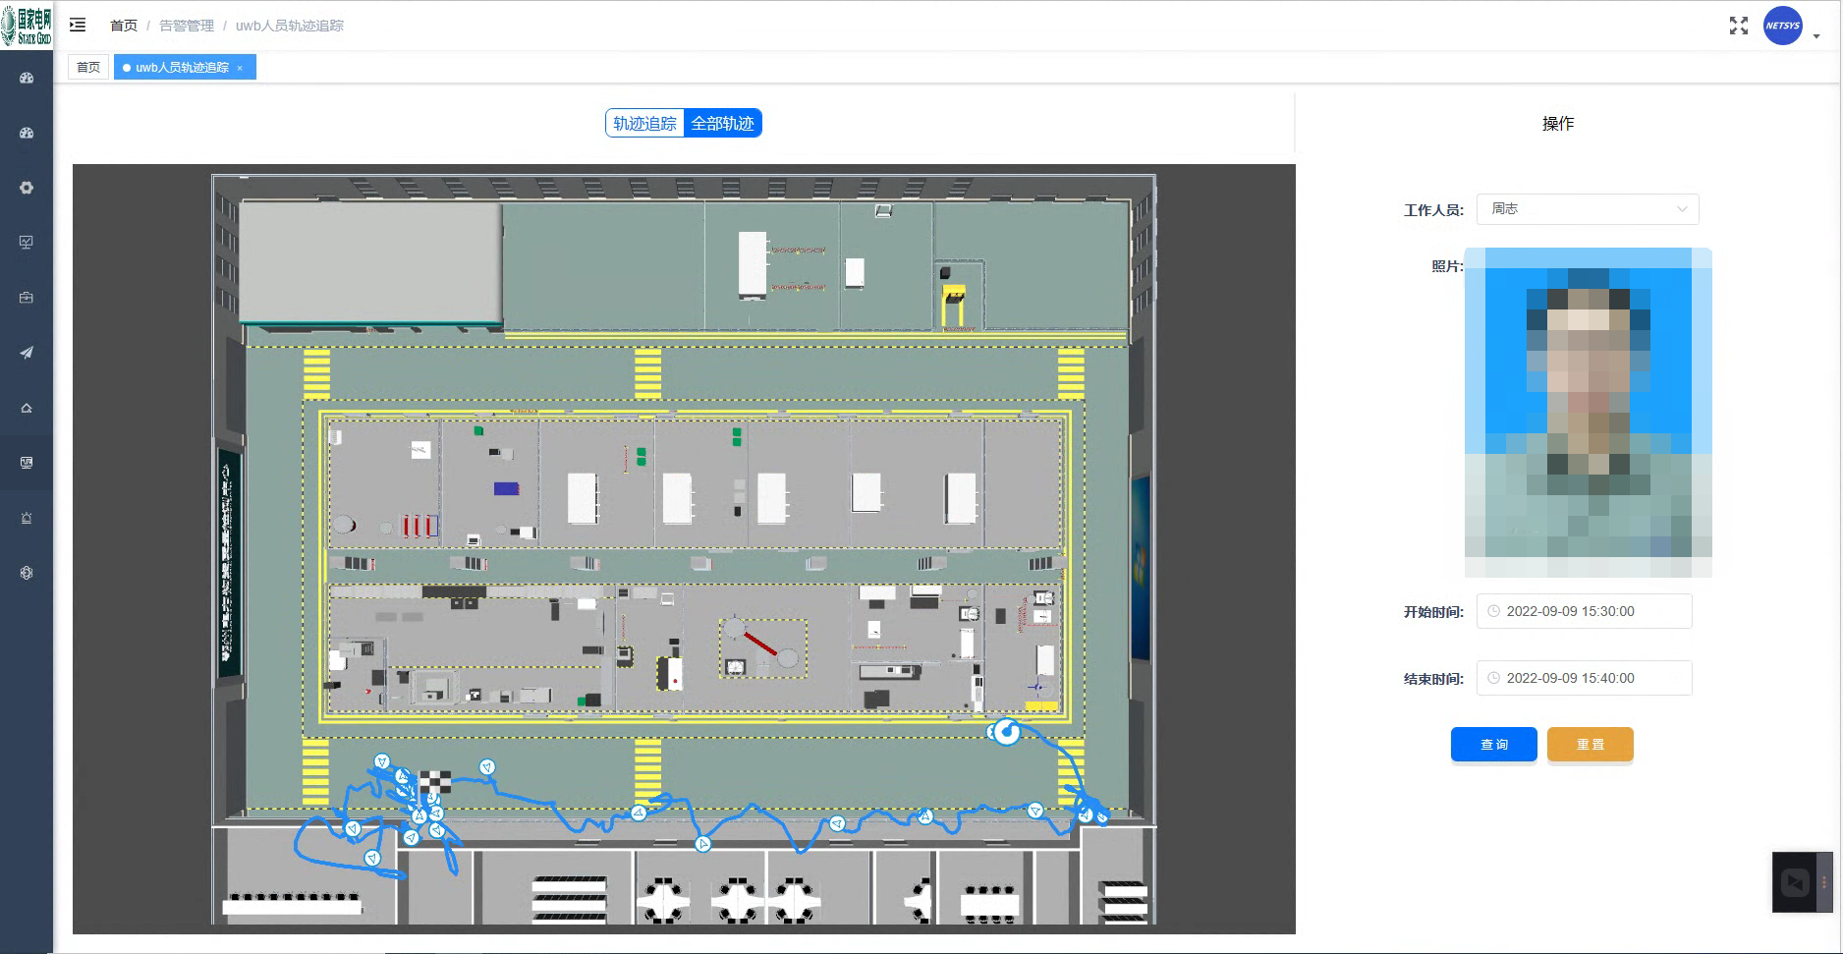Click the monitor chart sidebar icon
This screenshot has width=1843, height=954.
(x=27, y=243)
